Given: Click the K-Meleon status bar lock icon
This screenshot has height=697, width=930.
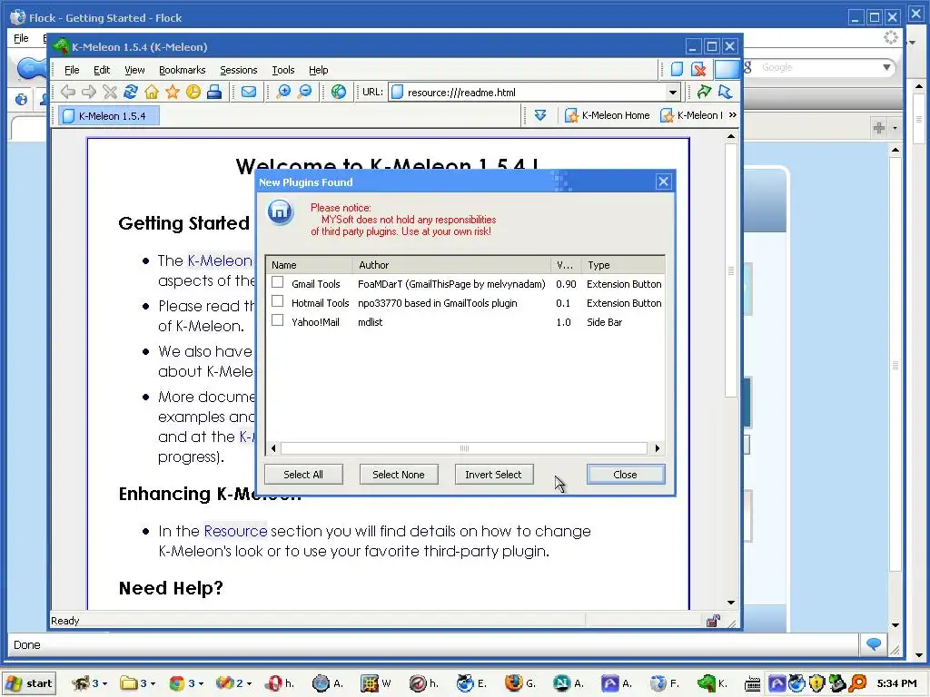Looking at the screenshot, I should point(713,621).
